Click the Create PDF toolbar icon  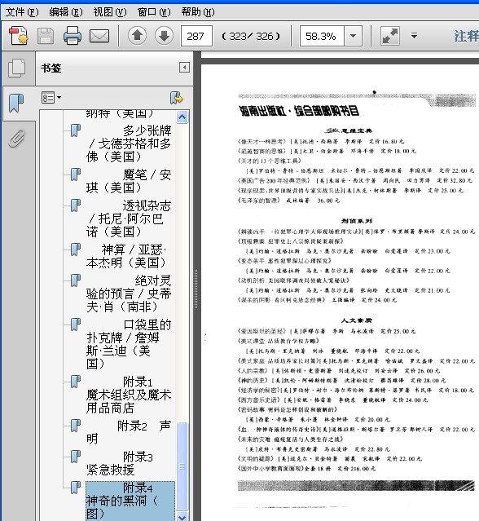tap(19, 36)
